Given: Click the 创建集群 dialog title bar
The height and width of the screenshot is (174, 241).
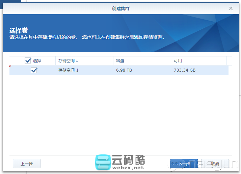Looking at the screenshot, I should pyautogui.click(x=121, y=8).
